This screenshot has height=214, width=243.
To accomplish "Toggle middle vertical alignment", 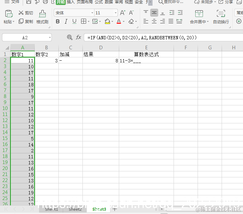I will pos(154,13).
